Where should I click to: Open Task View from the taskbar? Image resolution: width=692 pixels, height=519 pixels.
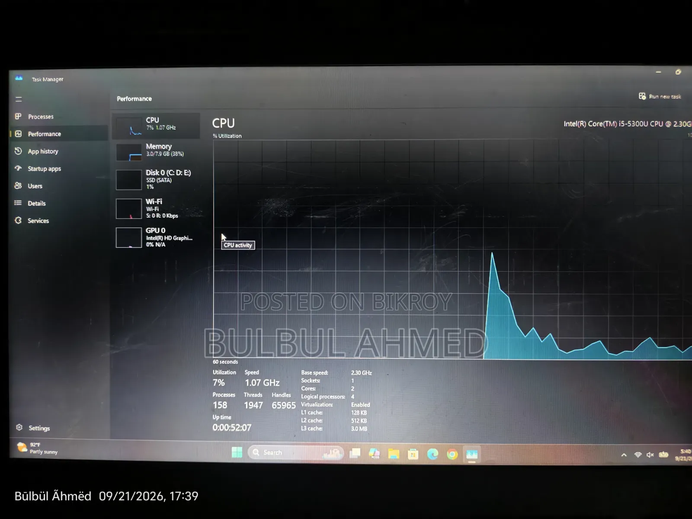(355, 453)
